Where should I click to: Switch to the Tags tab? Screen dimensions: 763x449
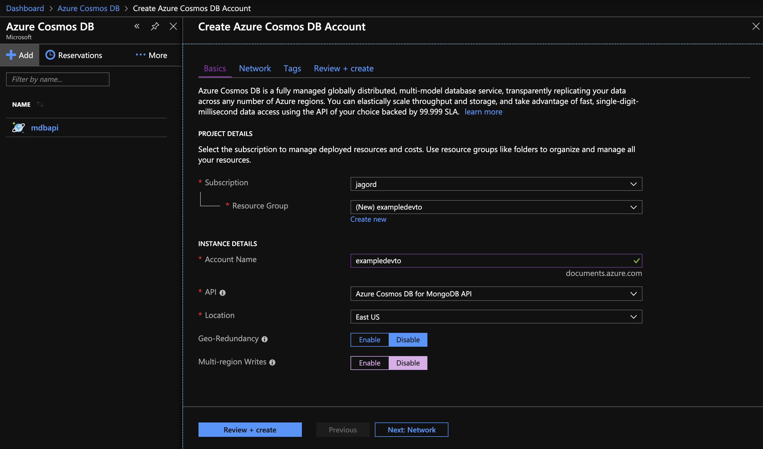click(292, 68)
